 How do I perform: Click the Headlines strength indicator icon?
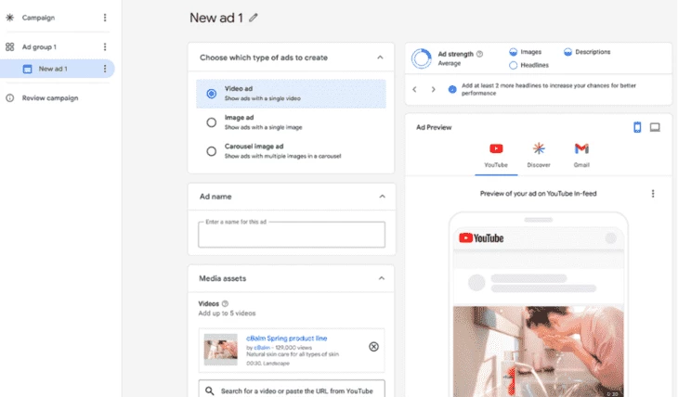tap(514, 65)
